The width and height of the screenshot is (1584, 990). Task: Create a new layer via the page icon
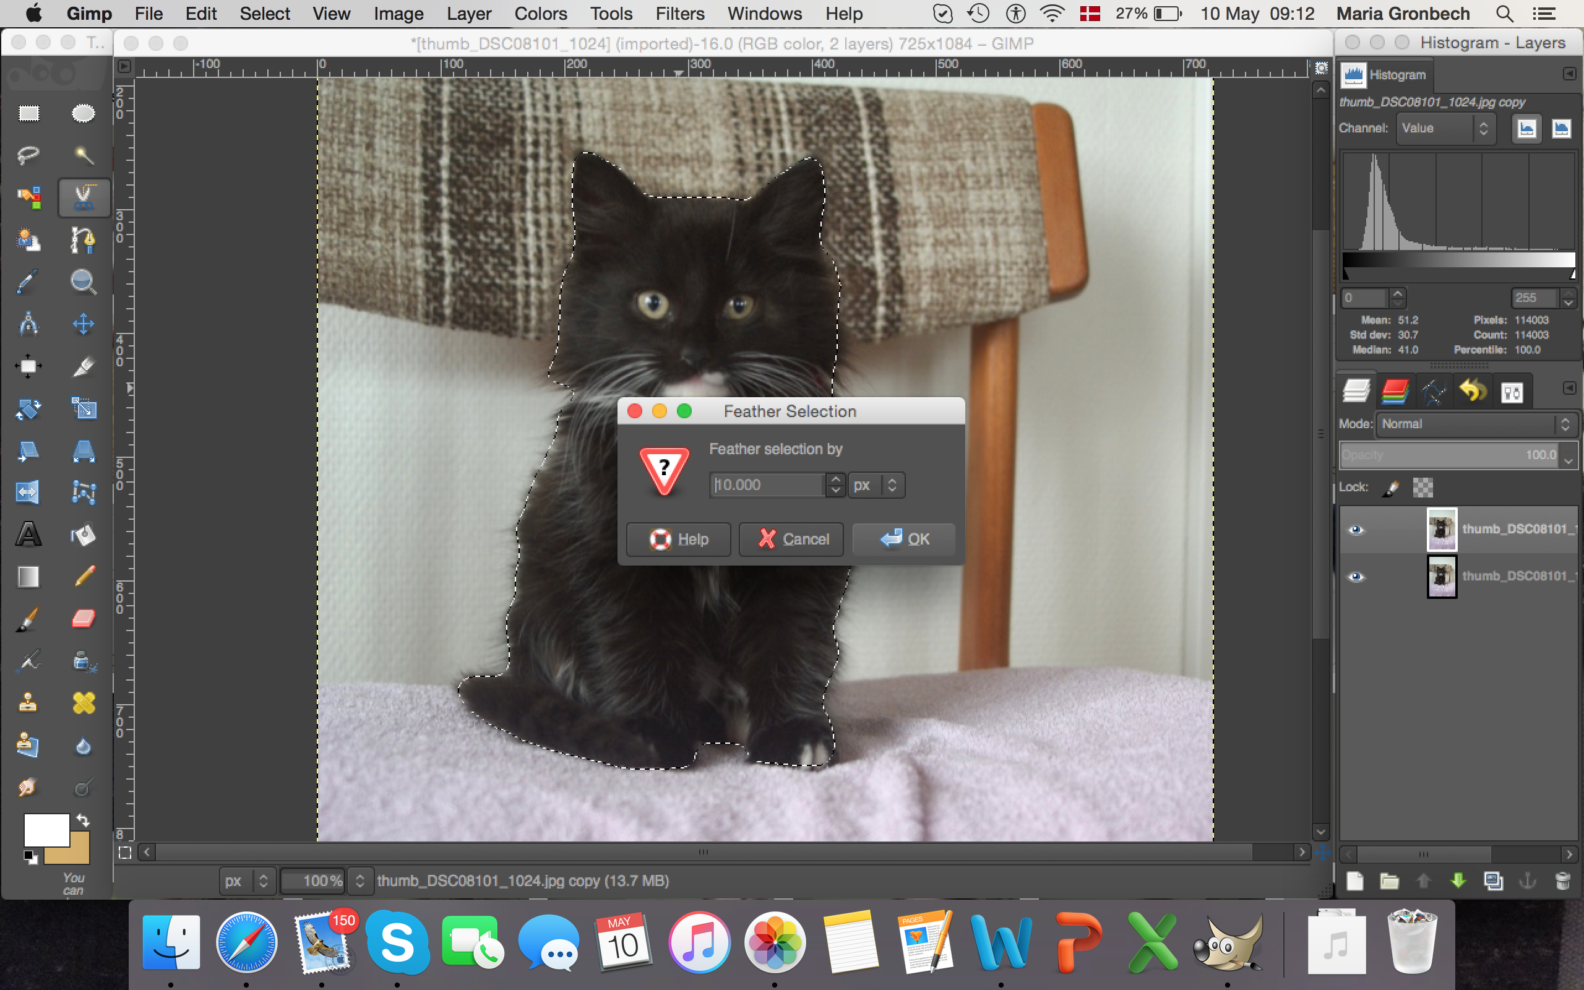tap(1355, 881)
